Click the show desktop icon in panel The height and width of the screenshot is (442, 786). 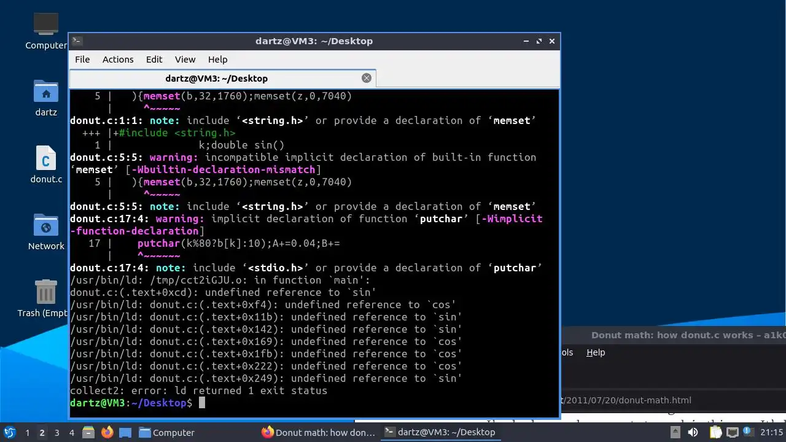(125, 432)
